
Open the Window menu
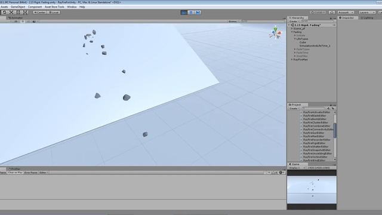coord(72,7)
